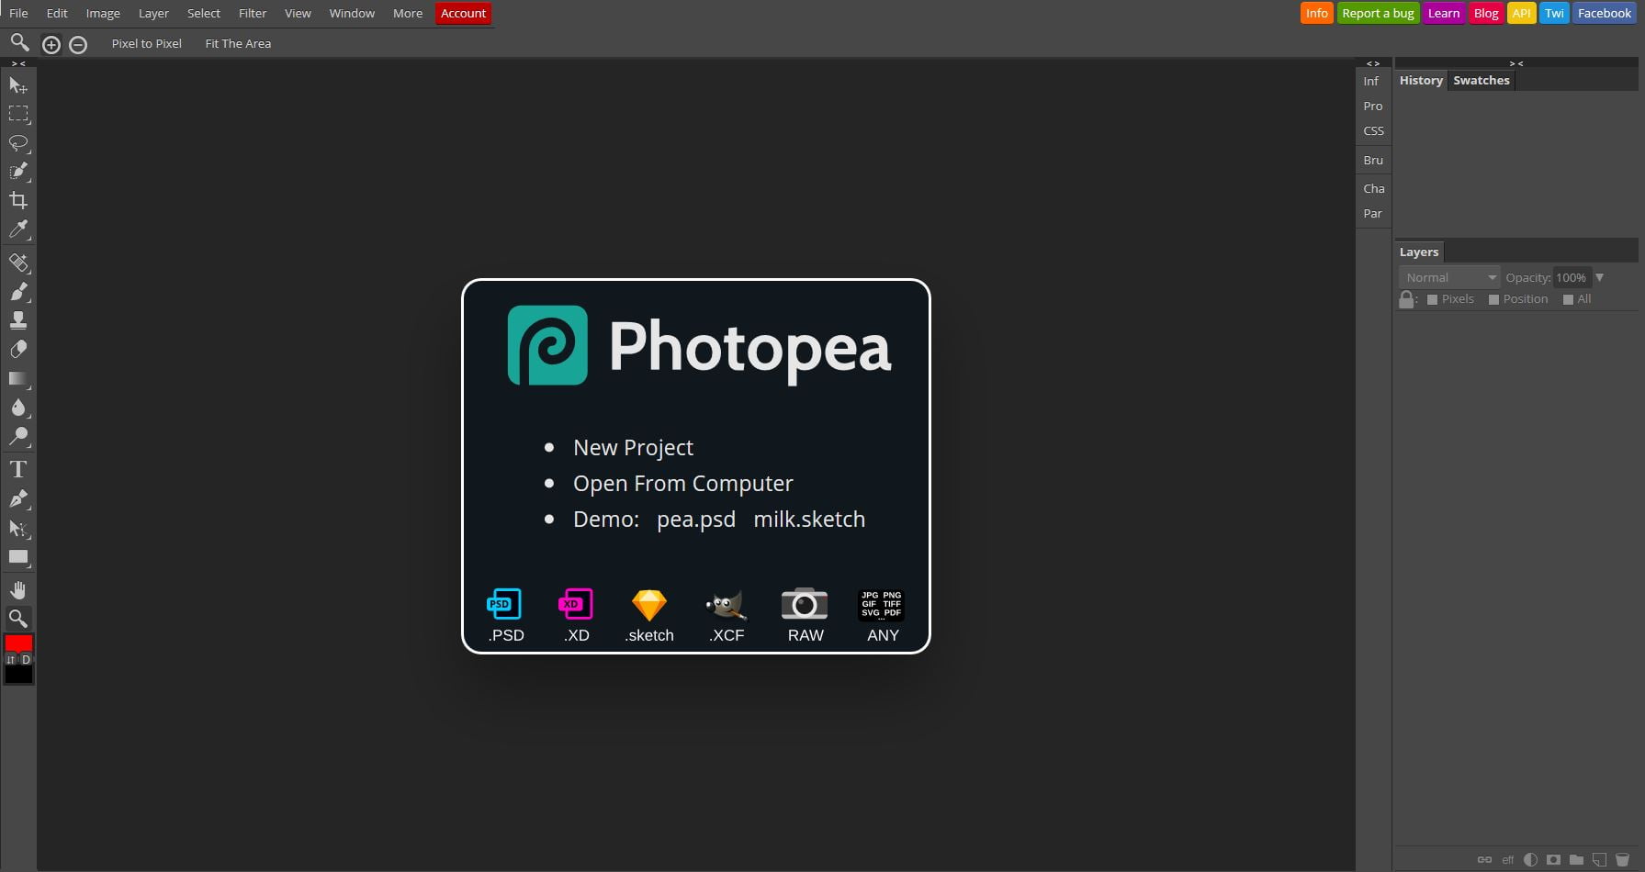Select the Rectangle shape tool
The height and width of the screenshot is (872, 1645).
[x=18, y=556]
